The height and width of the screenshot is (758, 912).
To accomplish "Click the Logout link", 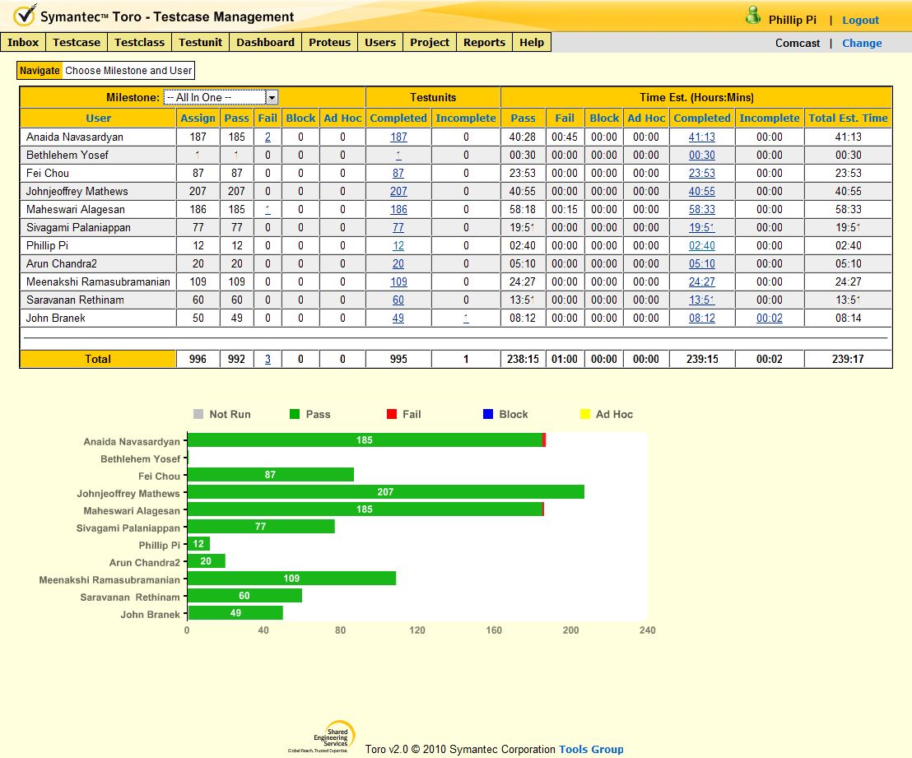I will click(860, 20).
